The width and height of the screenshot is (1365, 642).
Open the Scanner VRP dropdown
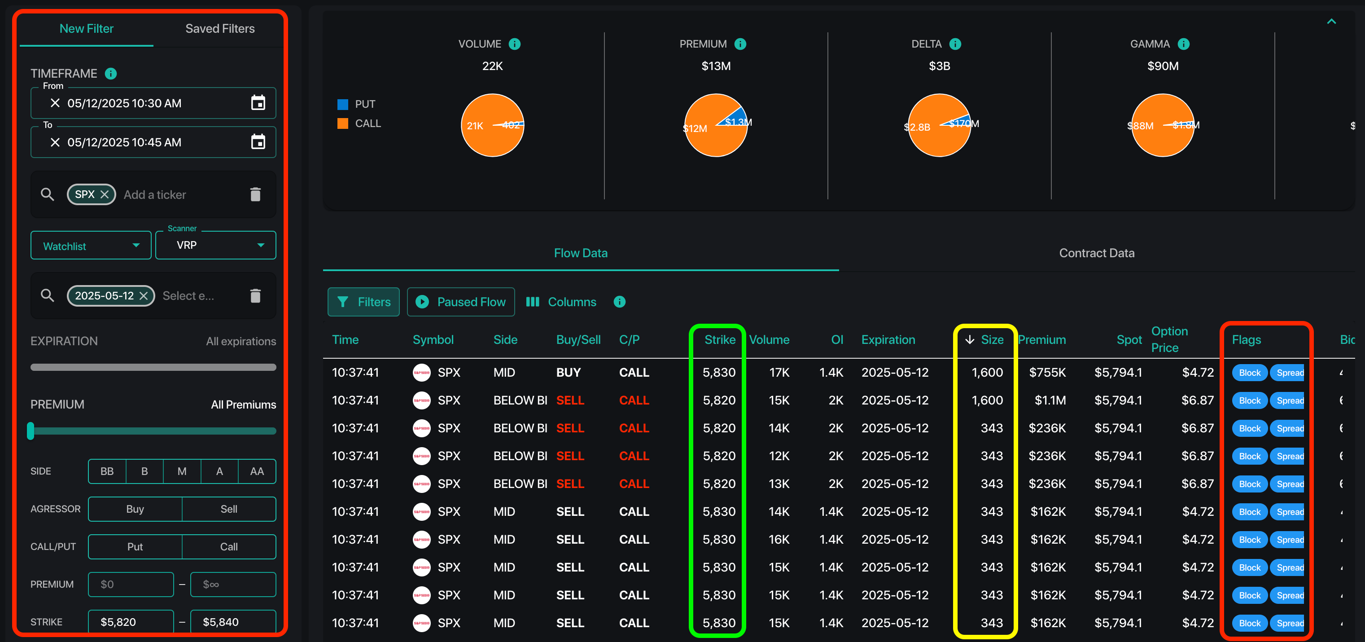216,246
